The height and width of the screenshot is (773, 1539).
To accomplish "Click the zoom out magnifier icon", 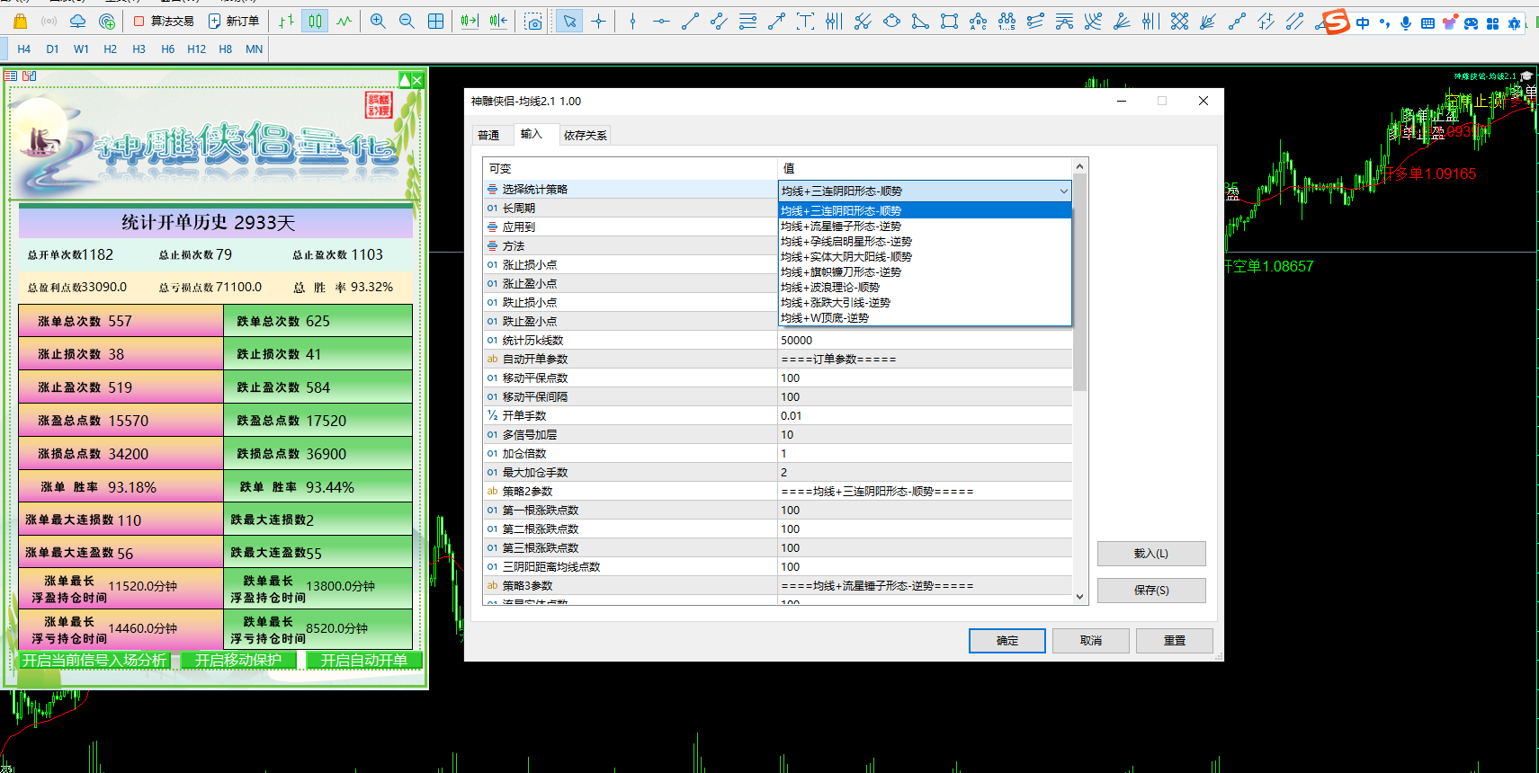I will (x=407, y=22).
